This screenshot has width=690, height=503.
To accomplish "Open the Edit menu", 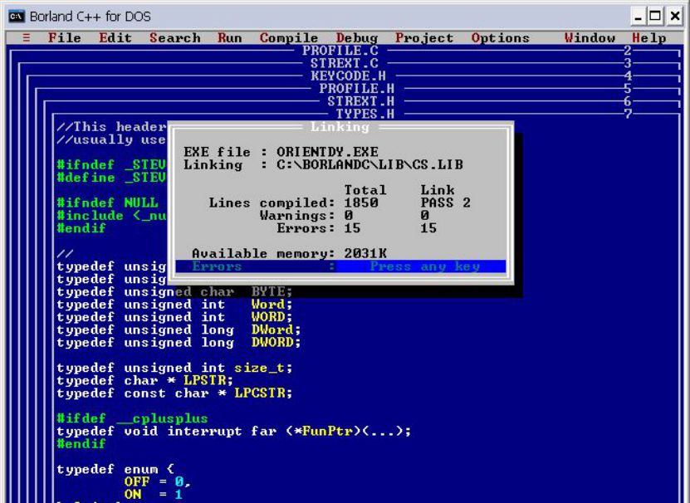I will pos(115,38).
